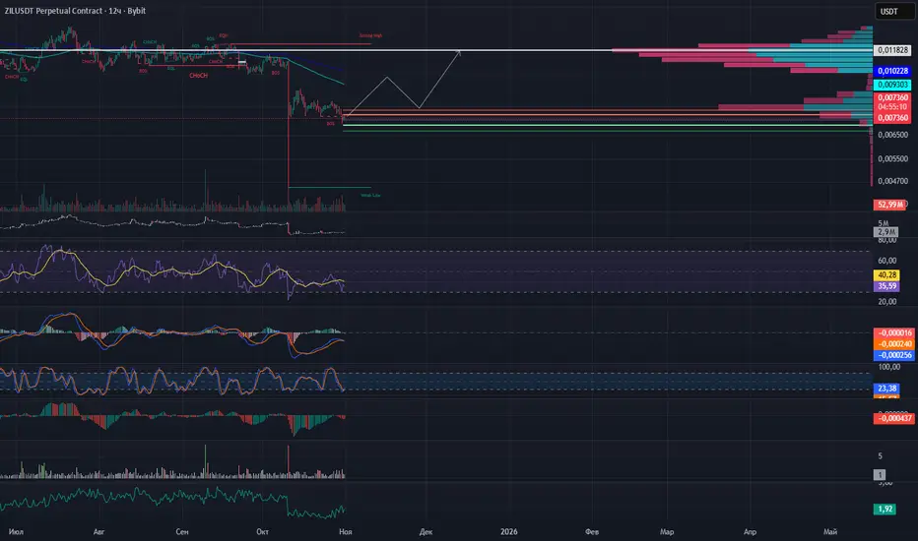Select the Strong High level label
918x541 pixels.
point(370,35)
